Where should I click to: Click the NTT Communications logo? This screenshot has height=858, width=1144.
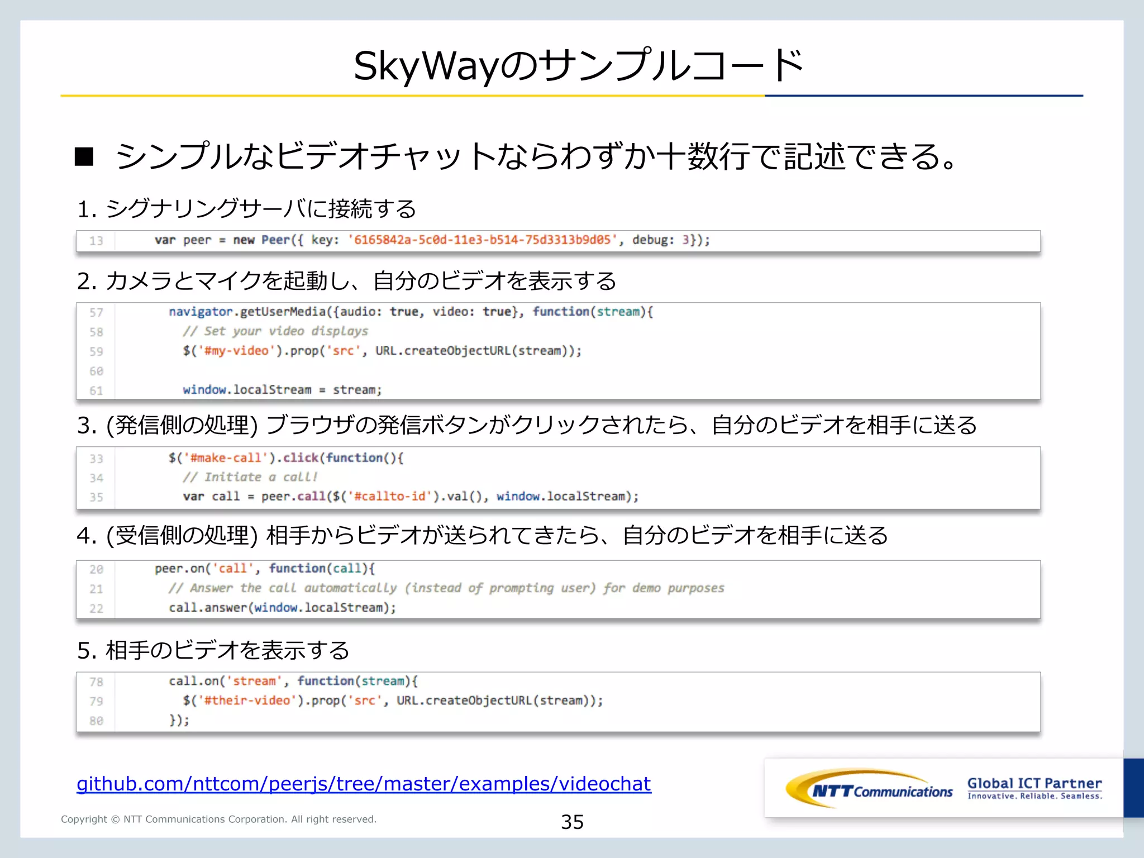pos(869,788)
